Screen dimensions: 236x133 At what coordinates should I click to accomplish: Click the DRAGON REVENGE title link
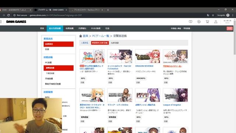pyautogui.click(x=144, y=66)
